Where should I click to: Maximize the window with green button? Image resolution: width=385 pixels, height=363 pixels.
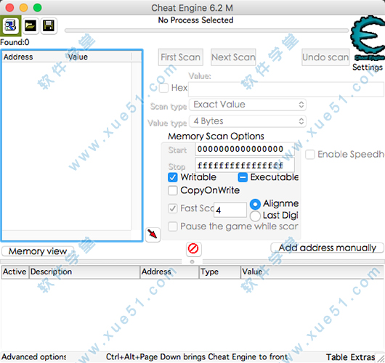pos(38,7)
